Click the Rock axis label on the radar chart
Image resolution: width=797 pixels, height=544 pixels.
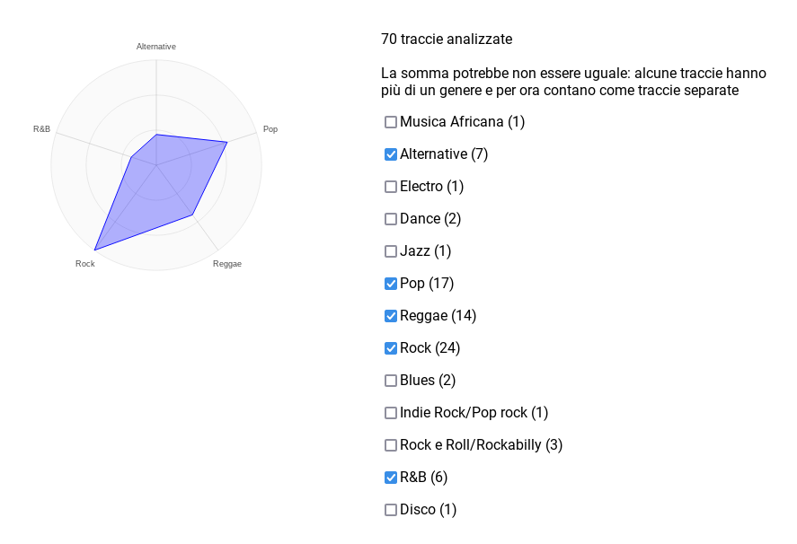tap(84, 264)
